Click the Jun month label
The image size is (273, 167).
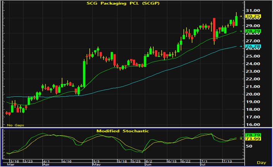[148, 164]
